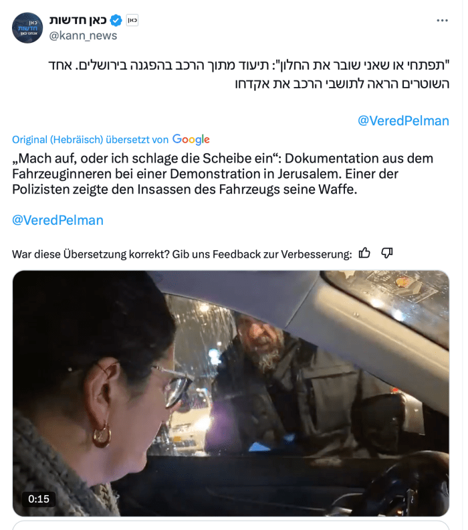Click the card outline below the video

pyautogui.click(x=231, y=525)
